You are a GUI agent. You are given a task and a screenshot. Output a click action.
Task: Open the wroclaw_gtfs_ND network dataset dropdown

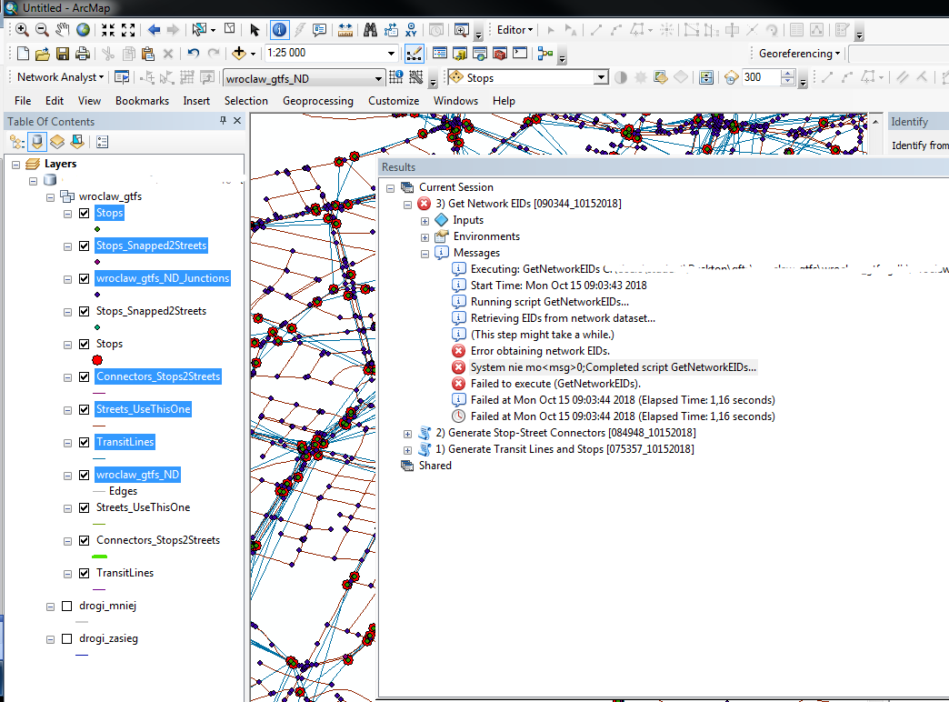tap(377, 79)
